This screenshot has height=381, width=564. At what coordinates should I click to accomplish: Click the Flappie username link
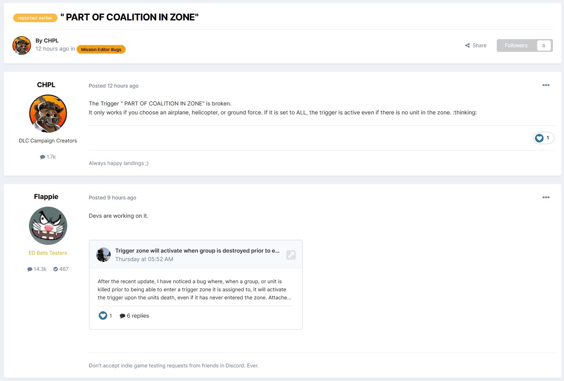pos(46,196)
